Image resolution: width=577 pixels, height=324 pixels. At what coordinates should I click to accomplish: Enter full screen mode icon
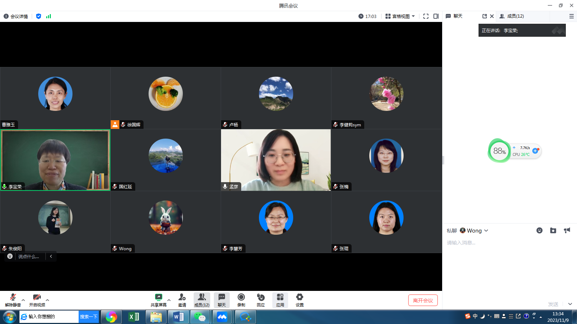pos(426,16)
